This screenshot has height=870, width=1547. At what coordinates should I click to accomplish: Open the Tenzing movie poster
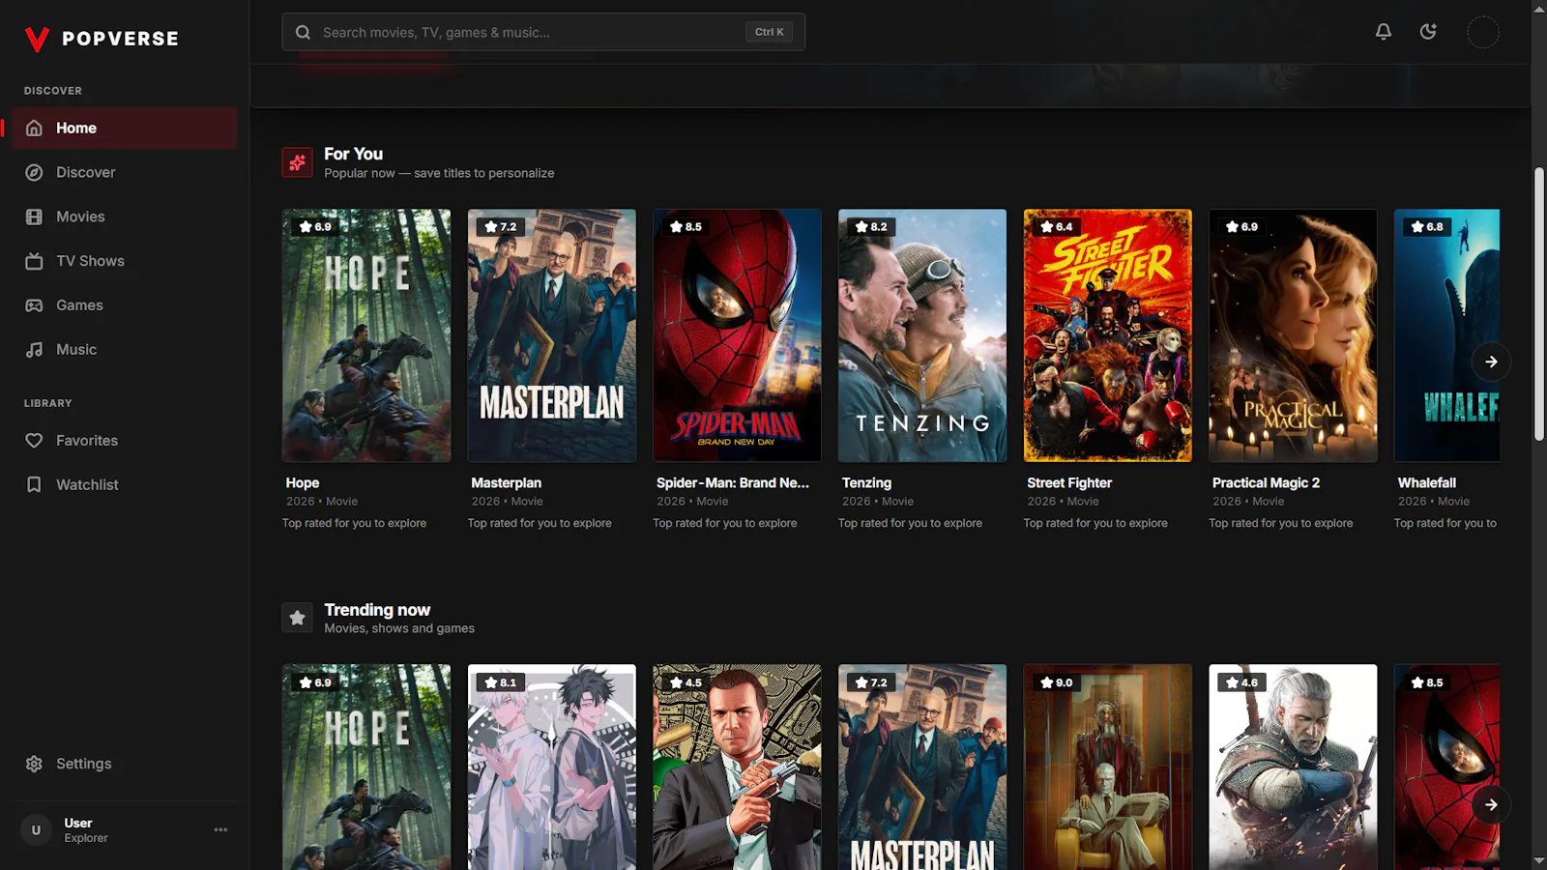[x=922, y=335]
